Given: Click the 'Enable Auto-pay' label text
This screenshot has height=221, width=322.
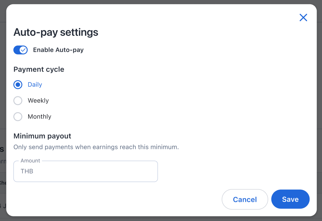Looking at the screenshot, I should click(x=58, y=50).
